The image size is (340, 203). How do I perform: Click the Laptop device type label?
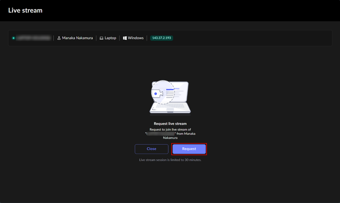click(x=110, y=38)
